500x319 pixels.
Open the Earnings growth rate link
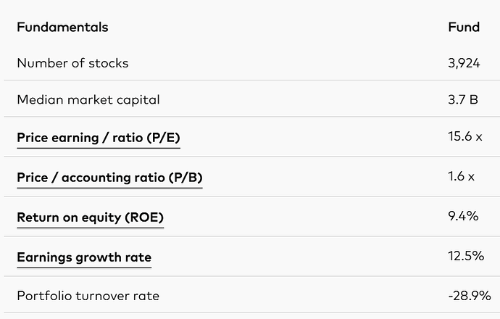[84, 257]
